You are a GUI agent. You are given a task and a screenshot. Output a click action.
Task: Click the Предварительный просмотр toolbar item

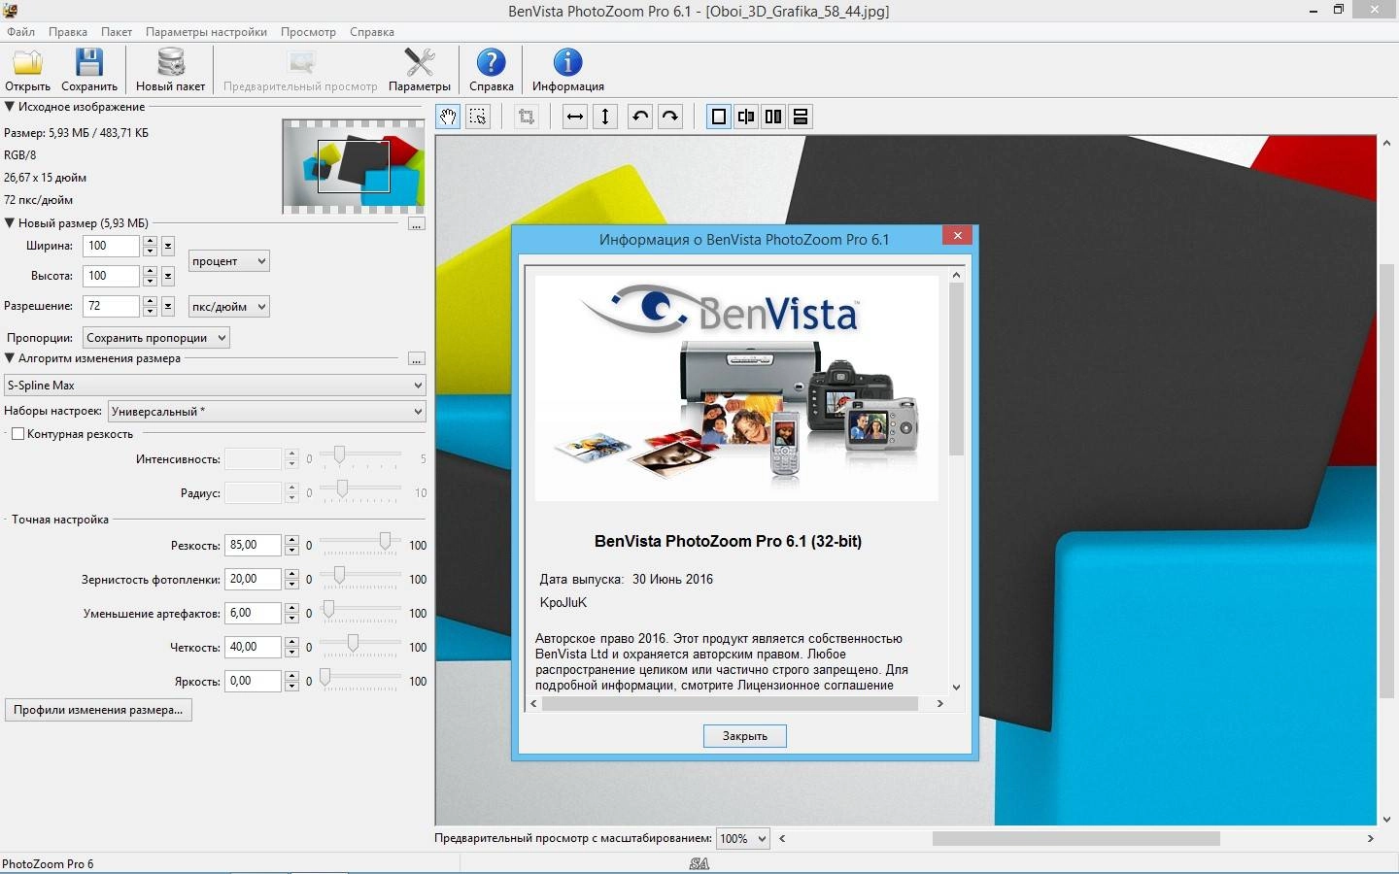click(300, 70)
